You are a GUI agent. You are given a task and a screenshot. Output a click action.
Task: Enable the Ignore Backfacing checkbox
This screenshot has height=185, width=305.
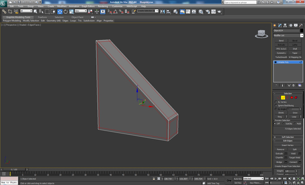pos(276,105)
